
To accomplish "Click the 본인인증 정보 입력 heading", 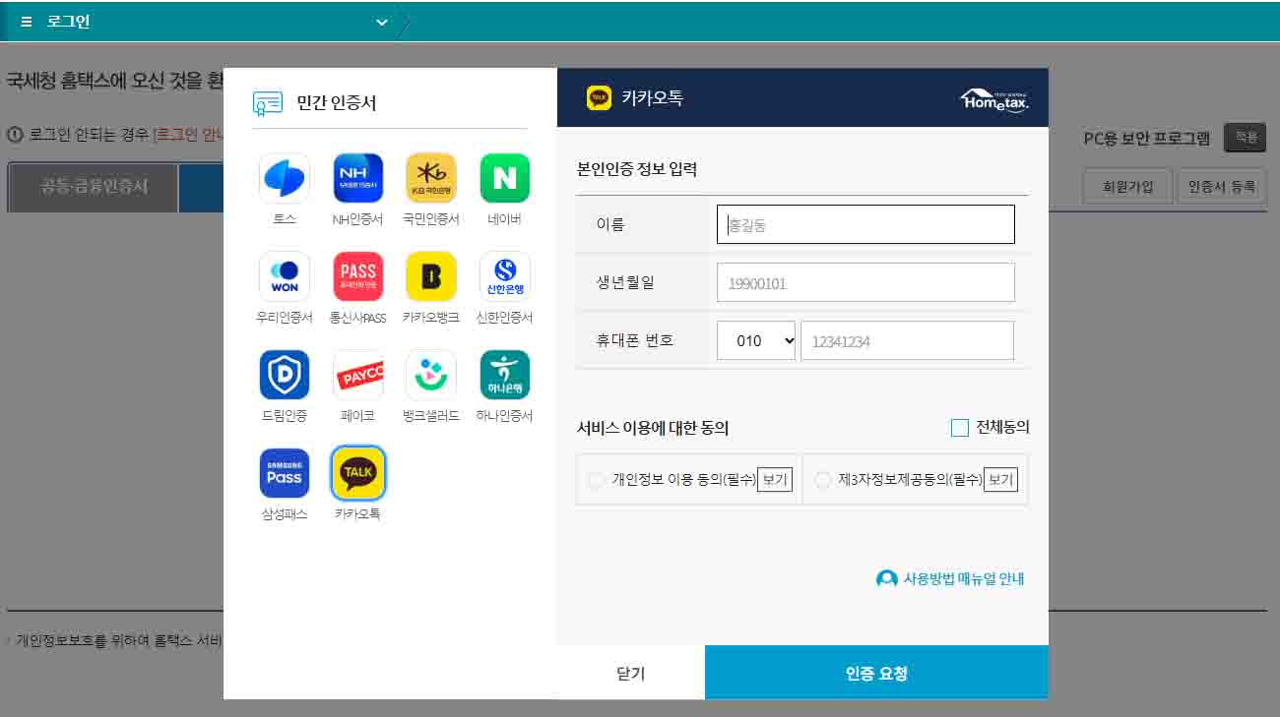I will tap(637, 169).
